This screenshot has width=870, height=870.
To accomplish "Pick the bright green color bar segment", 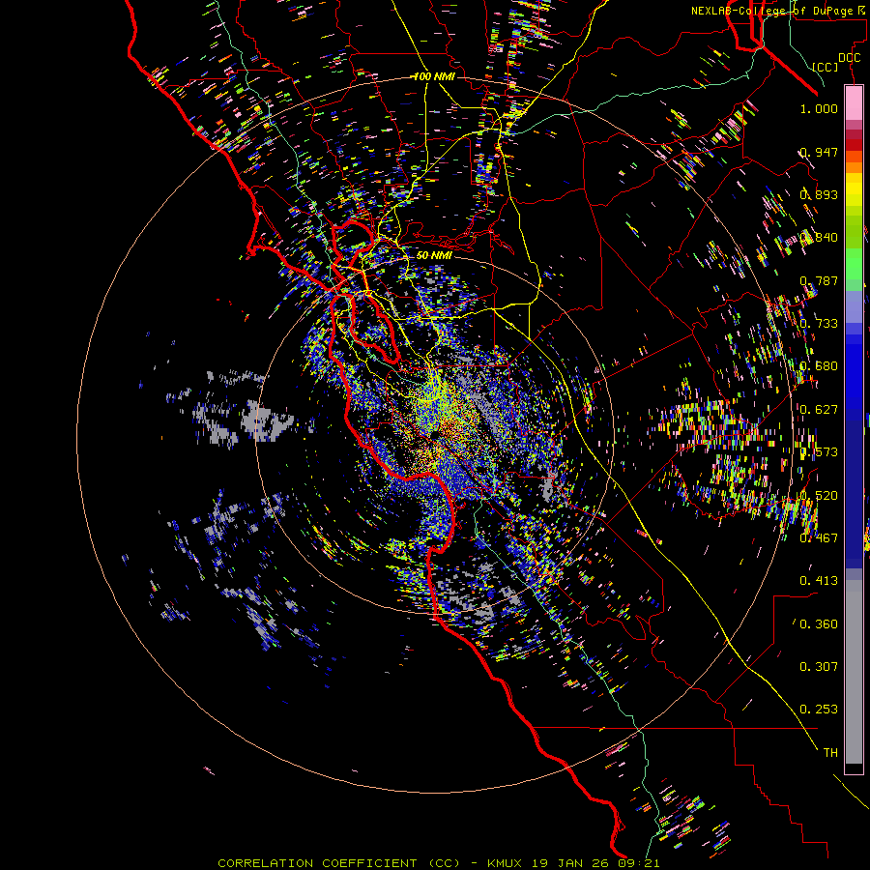I will [x=854, y=264].
